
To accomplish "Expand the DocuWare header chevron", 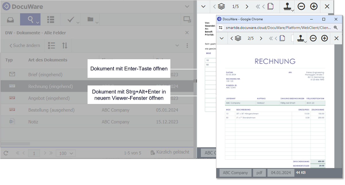I will coord(187,6).
